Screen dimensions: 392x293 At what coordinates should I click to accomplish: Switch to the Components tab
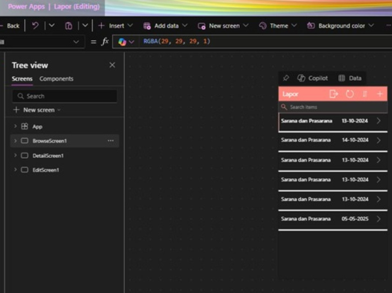56,79
